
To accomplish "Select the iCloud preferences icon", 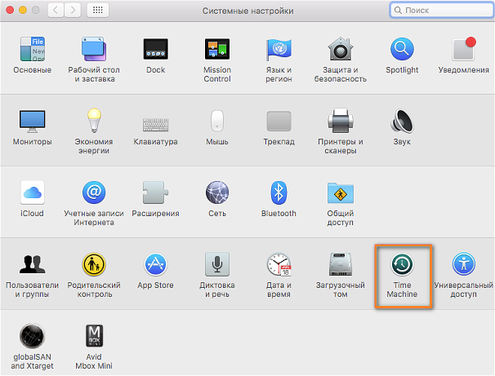I will pos(32,193).
